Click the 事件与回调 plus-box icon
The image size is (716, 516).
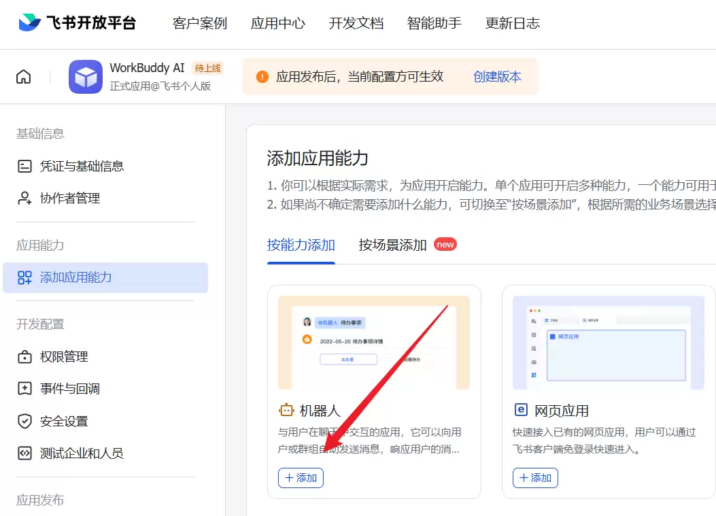pyautogui.click(x=24, y=389)
